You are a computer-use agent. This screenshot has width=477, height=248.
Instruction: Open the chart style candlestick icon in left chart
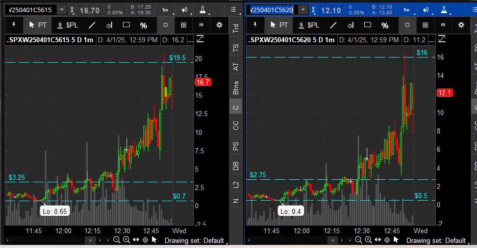pyautogui.click(x=185, y=10)
